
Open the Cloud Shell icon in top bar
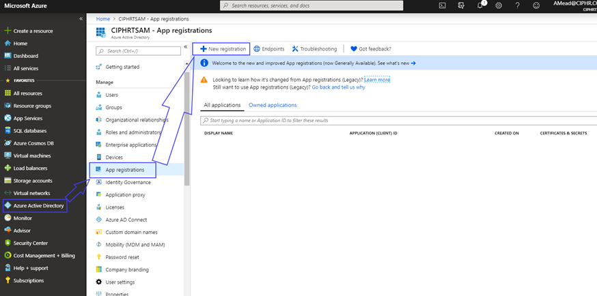443,5
